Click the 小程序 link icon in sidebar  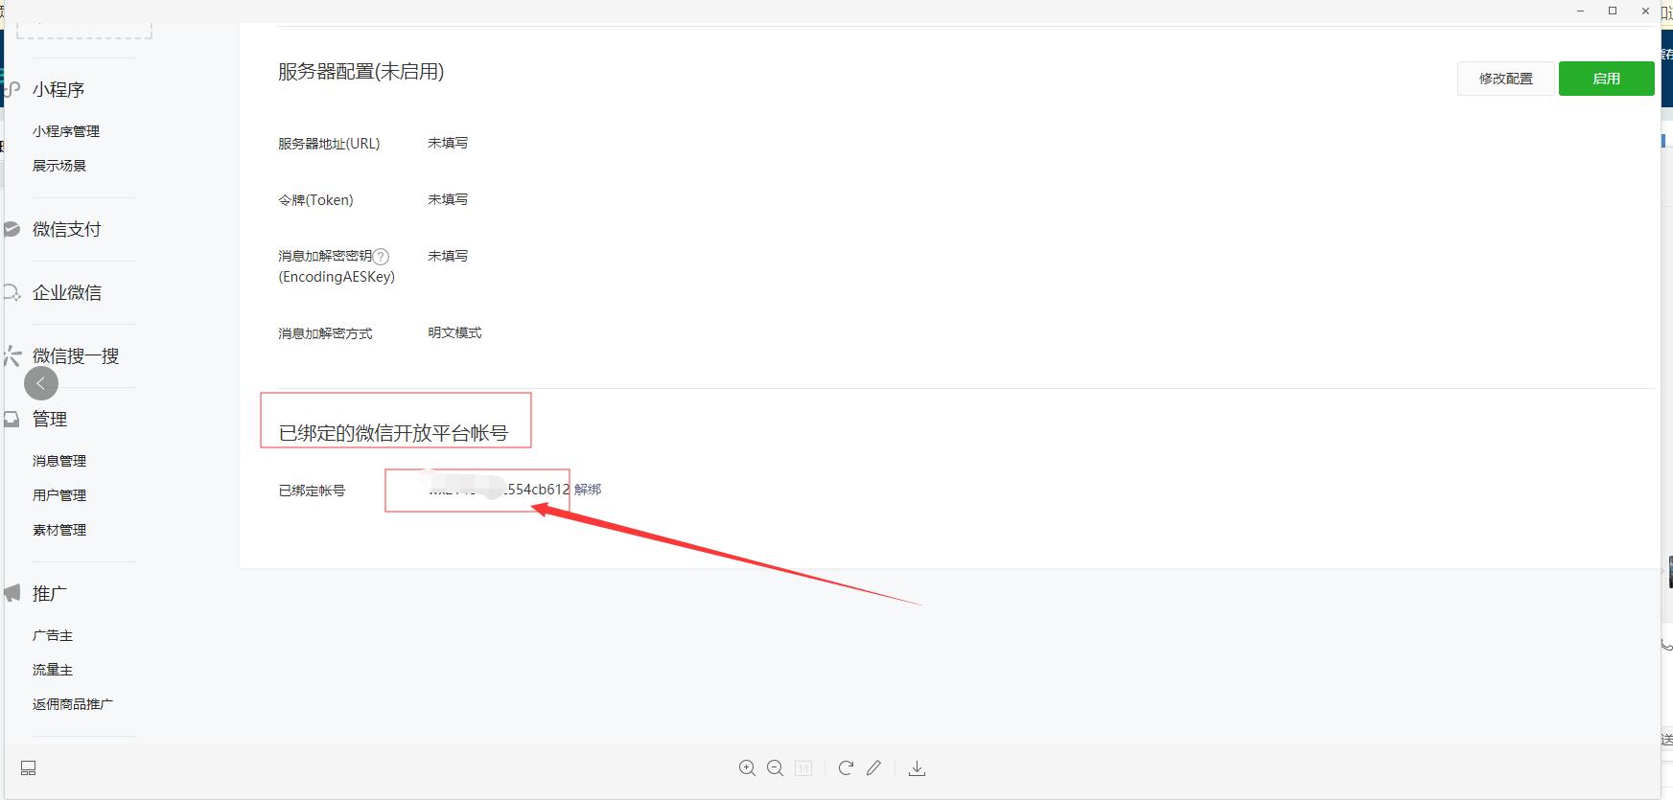[12, 90]
